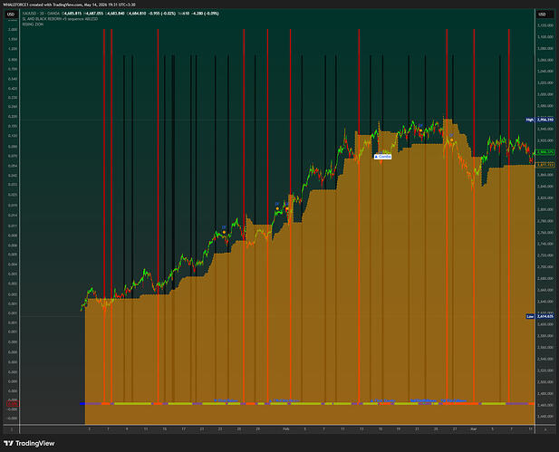Image resolution: width=559 pixels, height=452 pixels.
Task: Click the orange indicator value tag on right scale
Action: pyautogui.click(x=545, y=165)
